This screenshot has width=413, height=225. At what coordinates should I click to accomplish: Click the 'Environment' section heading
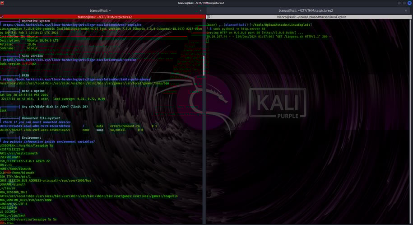point(31,138)
